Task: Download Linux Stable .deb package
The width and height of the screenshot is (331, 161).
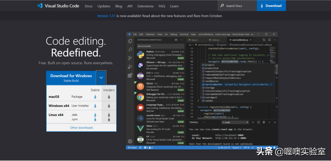Action: tap(95, 115)
